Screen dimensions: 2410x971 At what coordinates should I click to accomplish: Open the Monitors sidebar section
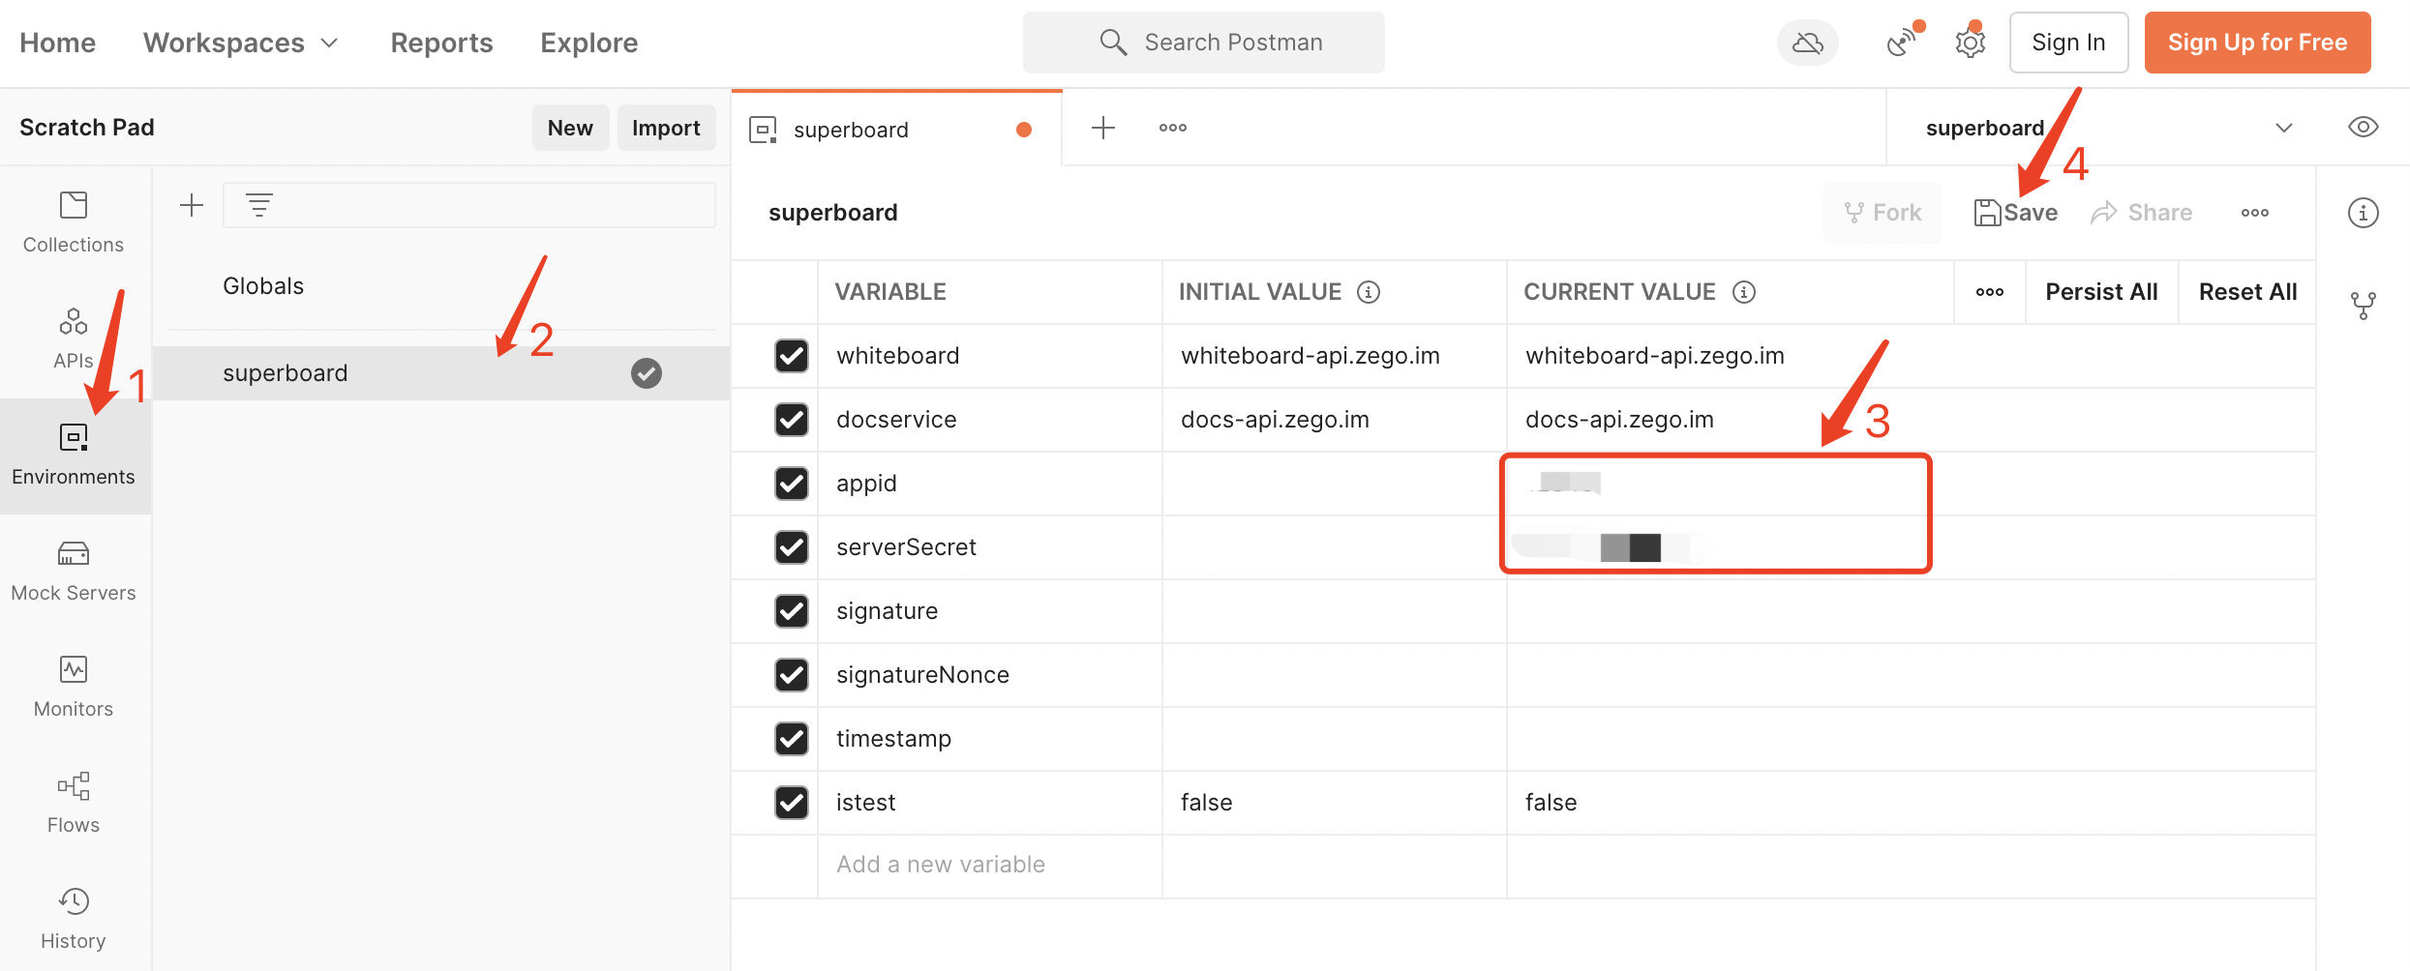coord(74,687)
